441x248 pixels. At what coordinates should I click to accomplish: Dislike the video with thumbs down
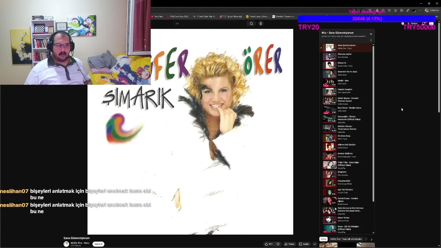(278, 244)
